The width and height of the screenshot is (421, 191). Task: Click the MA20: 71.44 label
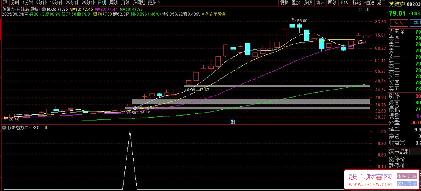(x=107, y=9)
